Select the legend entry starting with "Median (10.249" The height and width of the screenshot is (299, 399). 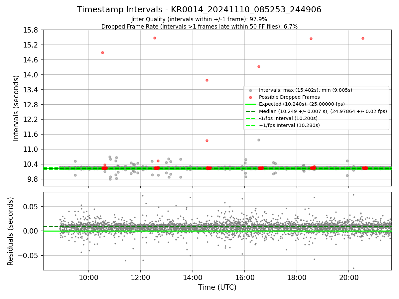pos(323,111)
